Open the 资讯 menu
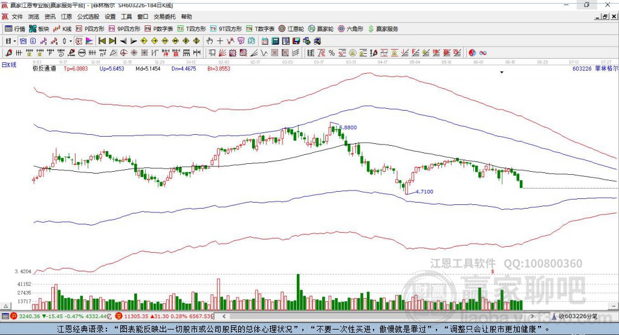The height and width of the screenshot is (335, 619). click(x=50, y=16)
